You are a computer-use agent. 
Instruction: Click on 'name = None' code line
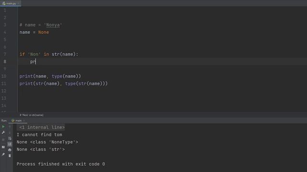tap(34, 32)
